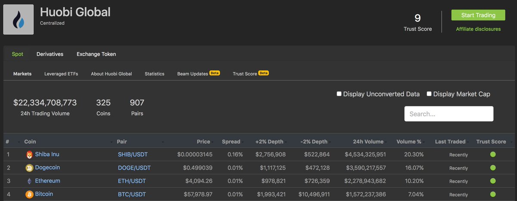The height and width of the screenshot is (201, 517).
Task: Enable Display Unconverted Data checkbox
Action: click(339, 94)
